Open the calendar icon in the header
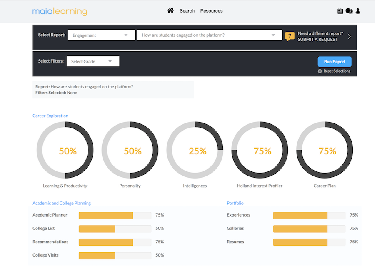Viewport: 375px width, 272px height. click(x=340, y=11)
